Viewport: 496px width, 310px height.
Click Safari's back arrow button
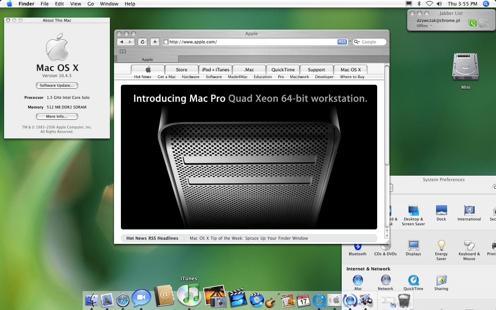click(x=122, y=42)
